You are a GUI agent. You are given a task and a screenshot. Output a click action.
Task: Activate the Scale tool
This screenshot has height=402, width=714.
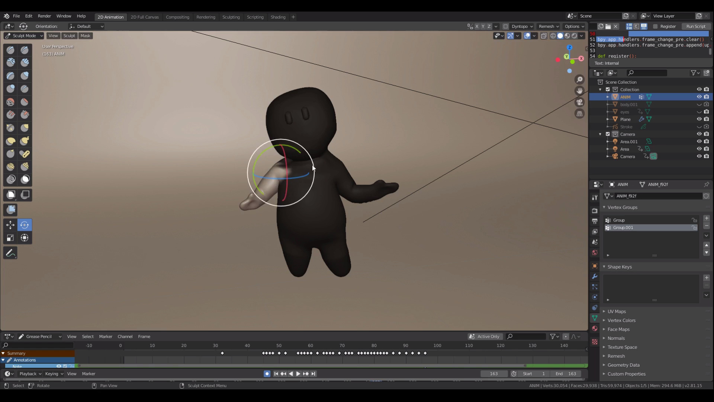tap(10, 238)
